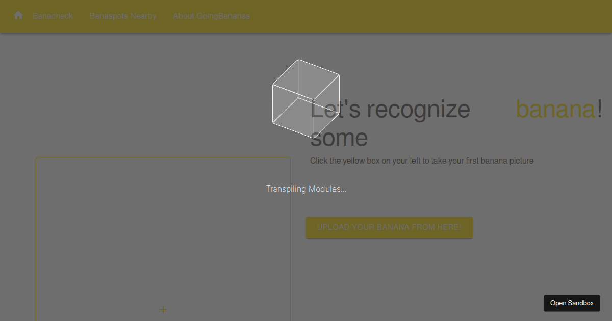
Task: Click the plus icon in yellow box
Action: click(x=163, y=310)
